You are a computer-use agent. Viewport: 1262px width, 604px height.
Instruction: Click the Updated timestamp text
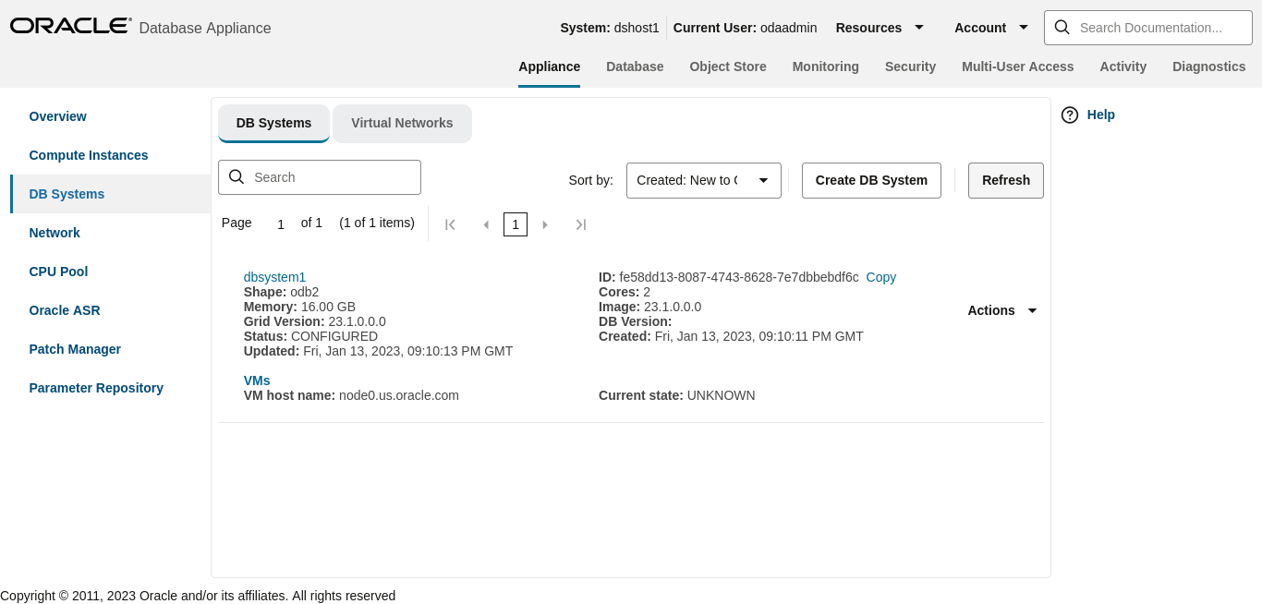click(x=378, y=351)
